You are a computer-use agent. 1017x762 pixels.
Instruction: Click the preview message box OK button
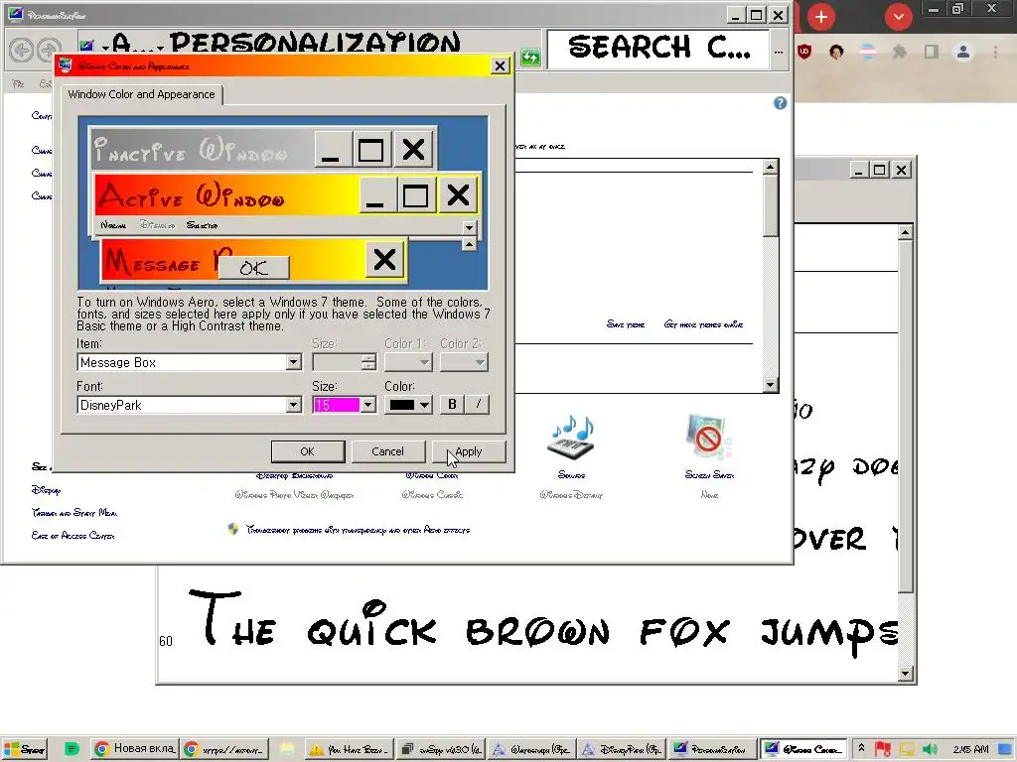click(253, 268)
